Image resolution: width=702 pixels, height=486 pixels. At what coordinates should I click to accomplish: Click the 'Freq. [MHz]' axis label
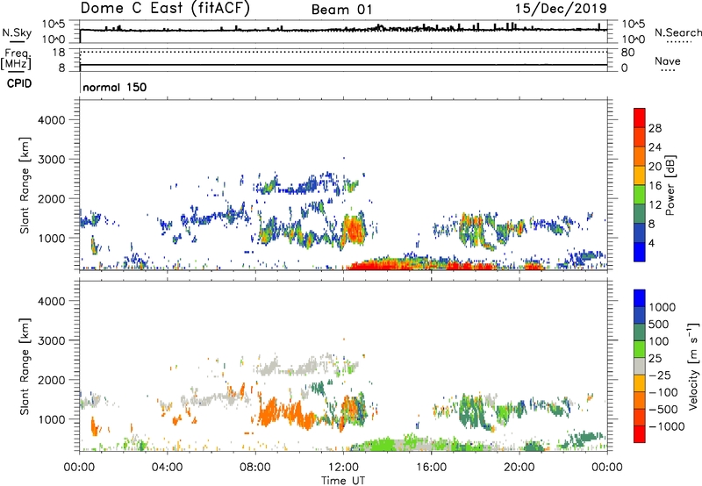(16, 60)
